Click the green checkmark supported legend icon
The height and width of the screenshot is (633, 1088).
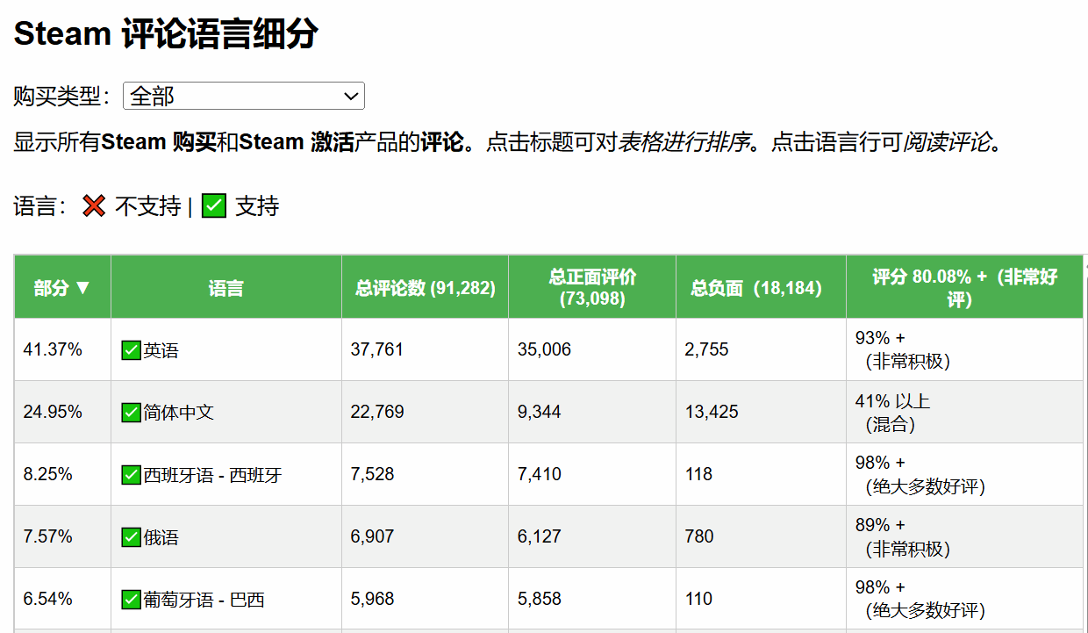click(x=214, y=206)
